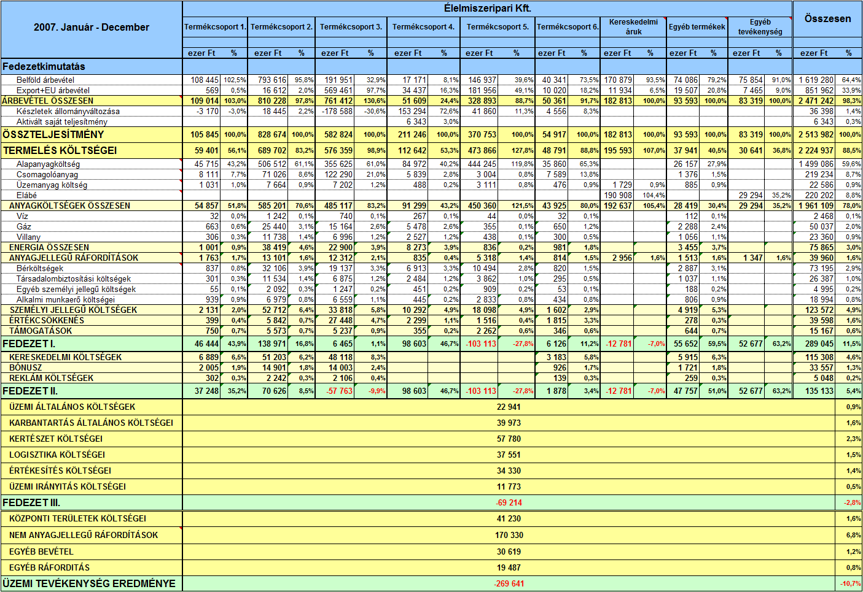Select the 'BÓNUSZ' row label

(26, 367)
